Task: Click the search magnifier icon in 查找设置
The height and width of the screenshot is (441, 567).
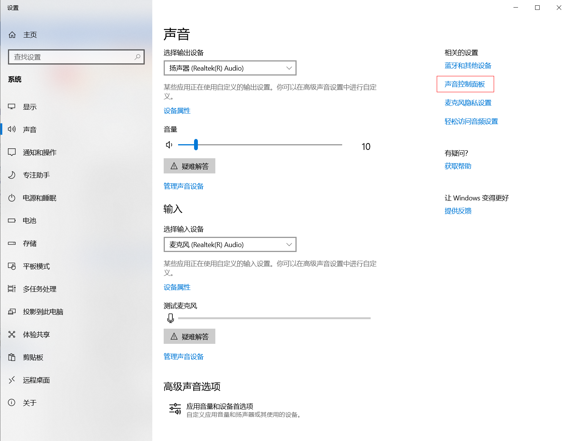Action: [x=137, y=57]
